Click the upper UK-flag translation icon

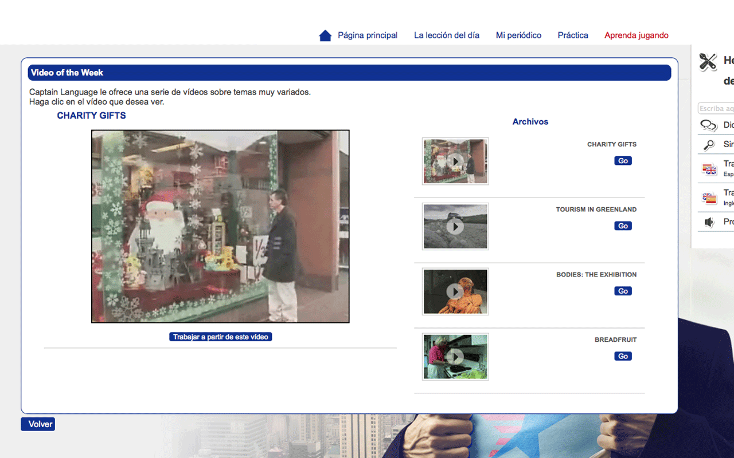pos(709,169)
